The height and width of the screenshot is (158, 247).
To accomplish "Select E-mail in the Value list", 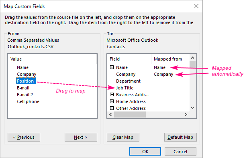I will (23, 88).
